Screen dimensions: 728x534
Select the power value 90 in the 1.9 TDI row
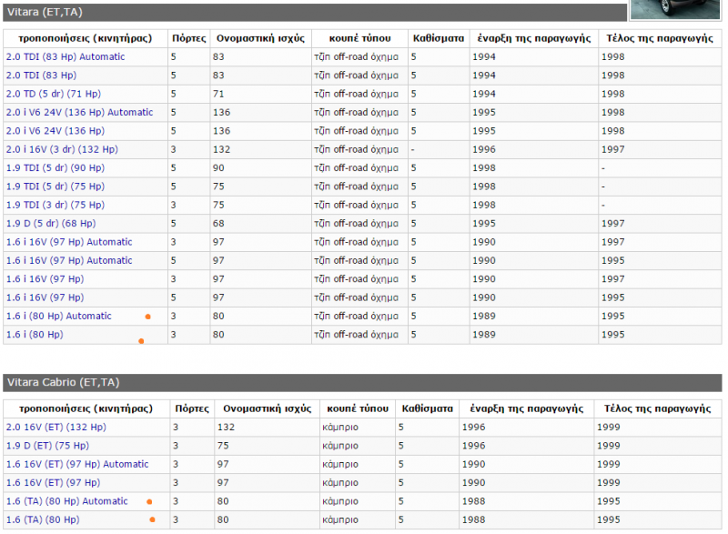click(x=218, y=168)
